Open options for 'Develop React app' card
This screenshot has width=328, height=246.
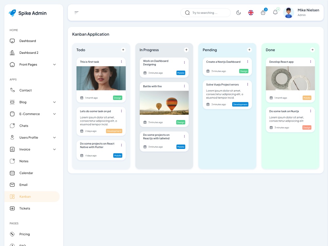tap(310, 62)
